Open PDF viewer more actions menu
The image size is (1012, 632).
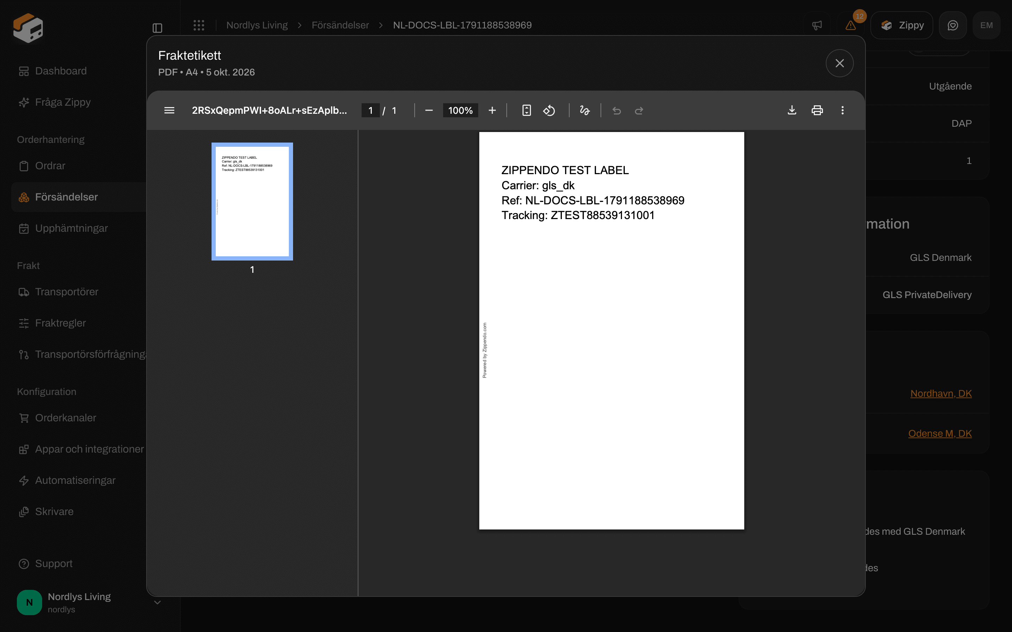point(842,110)
